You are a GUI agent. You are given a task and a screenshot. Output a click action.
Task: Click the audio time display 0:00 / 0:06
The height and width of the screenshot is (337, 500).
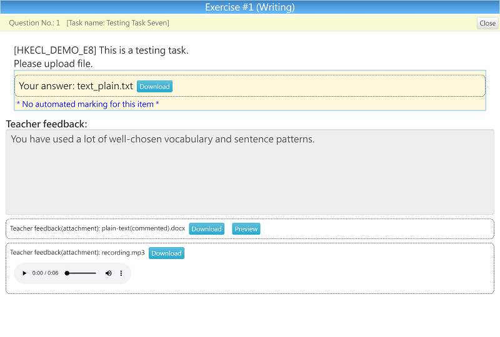45,273
